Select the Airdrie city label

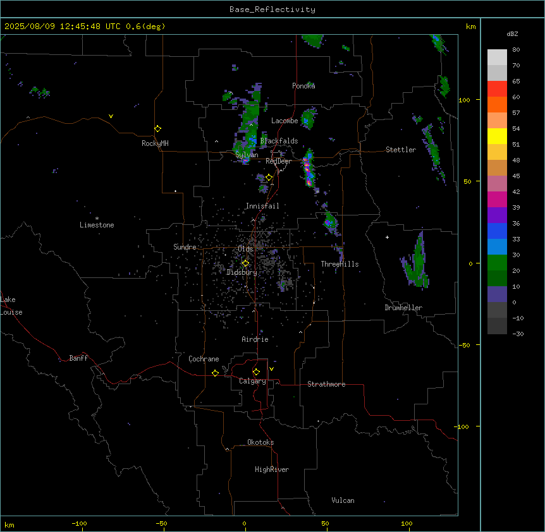[255, 339]
